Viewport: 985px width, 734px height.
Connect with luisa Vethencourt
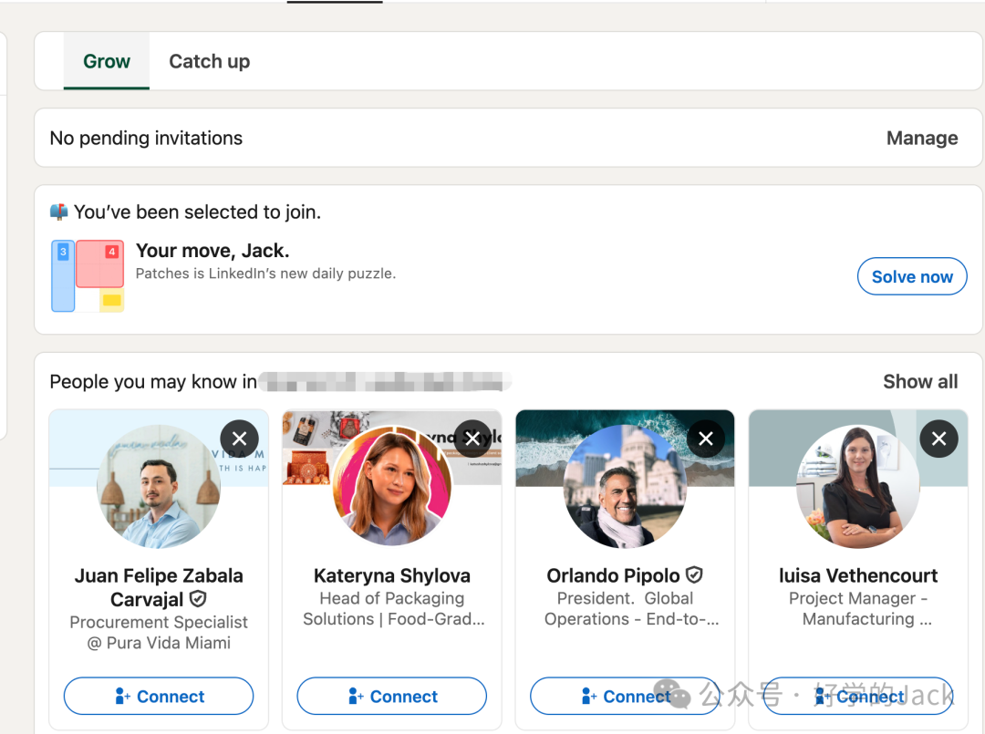pos(858,696)
